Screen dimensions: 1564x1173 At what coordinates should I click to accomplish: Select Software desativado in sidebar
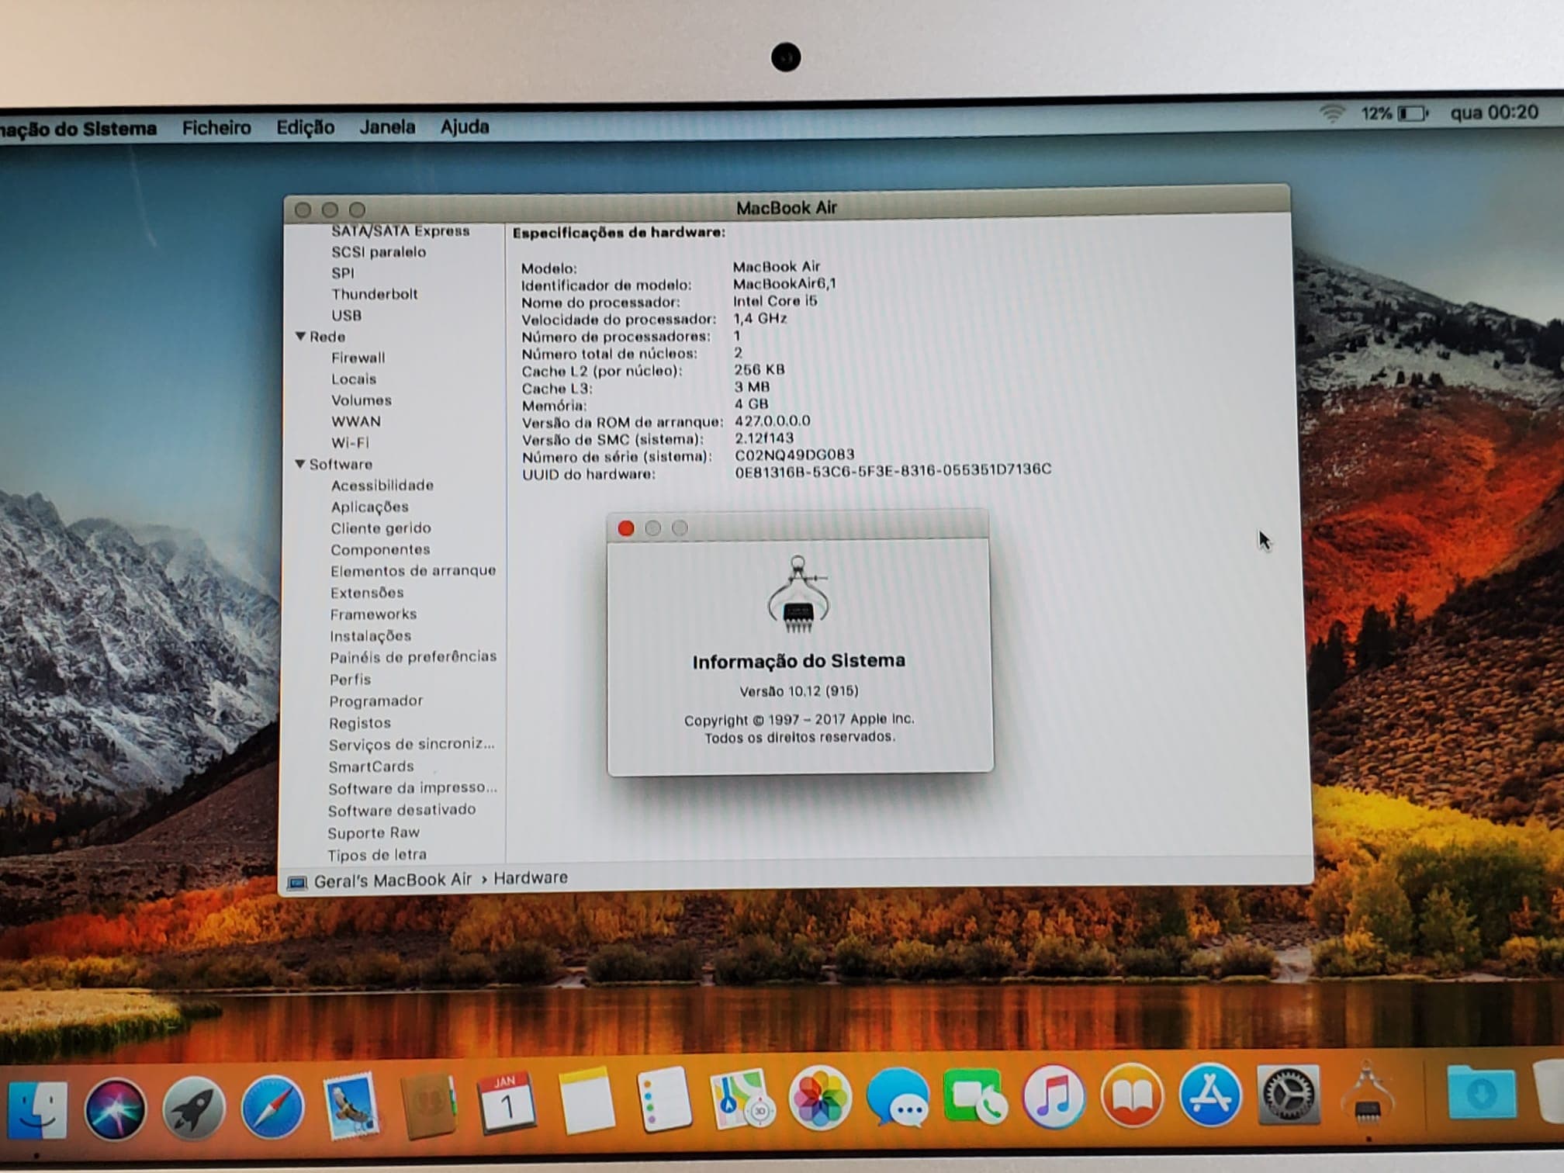pyautogui.click(x=402, y=810)
